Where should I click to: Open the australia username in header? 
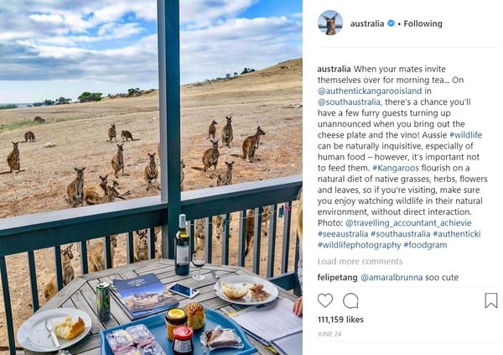coord(367,23)
